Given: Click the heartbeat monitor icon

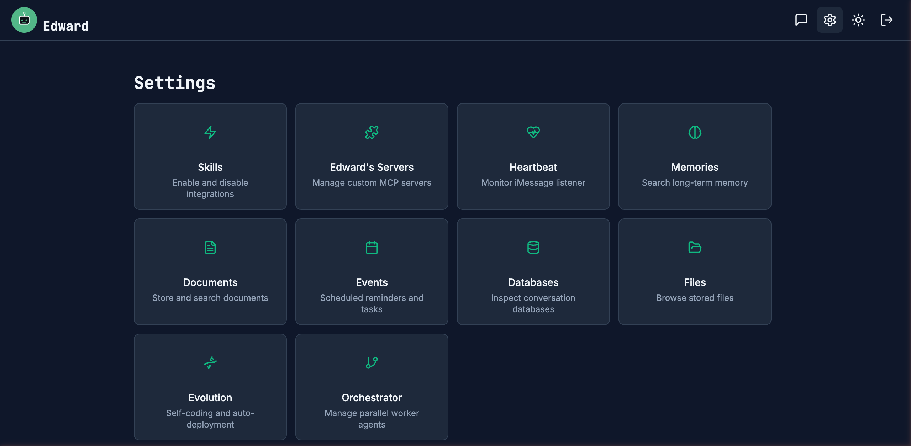Looking at the screenshot, I should pyautogui.click(x=533, y=132).
